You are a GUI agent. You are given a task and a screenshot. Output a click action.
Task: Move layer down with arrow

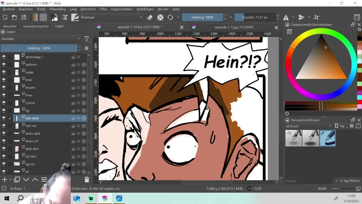pos(26,180)
